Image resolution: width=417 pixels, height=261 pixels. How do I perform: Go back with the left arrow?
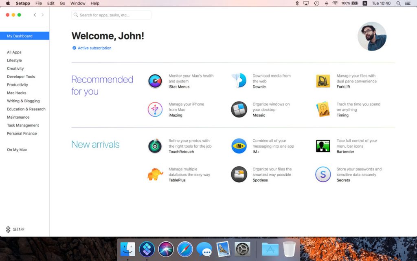pyautogui.click(x=35, y=15)
